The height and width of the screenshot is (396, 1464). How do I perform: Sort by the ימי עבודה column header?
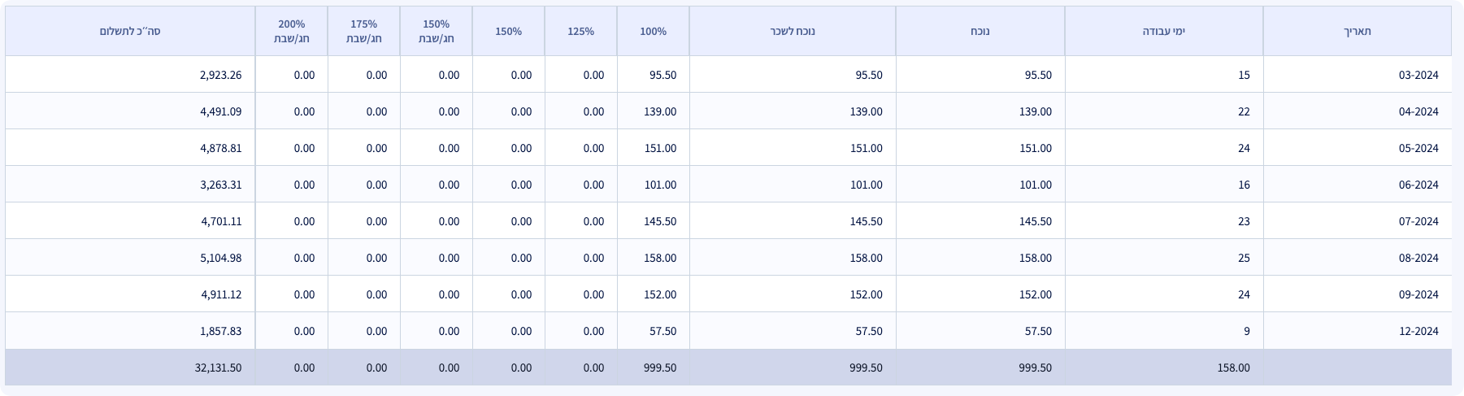1163,32
